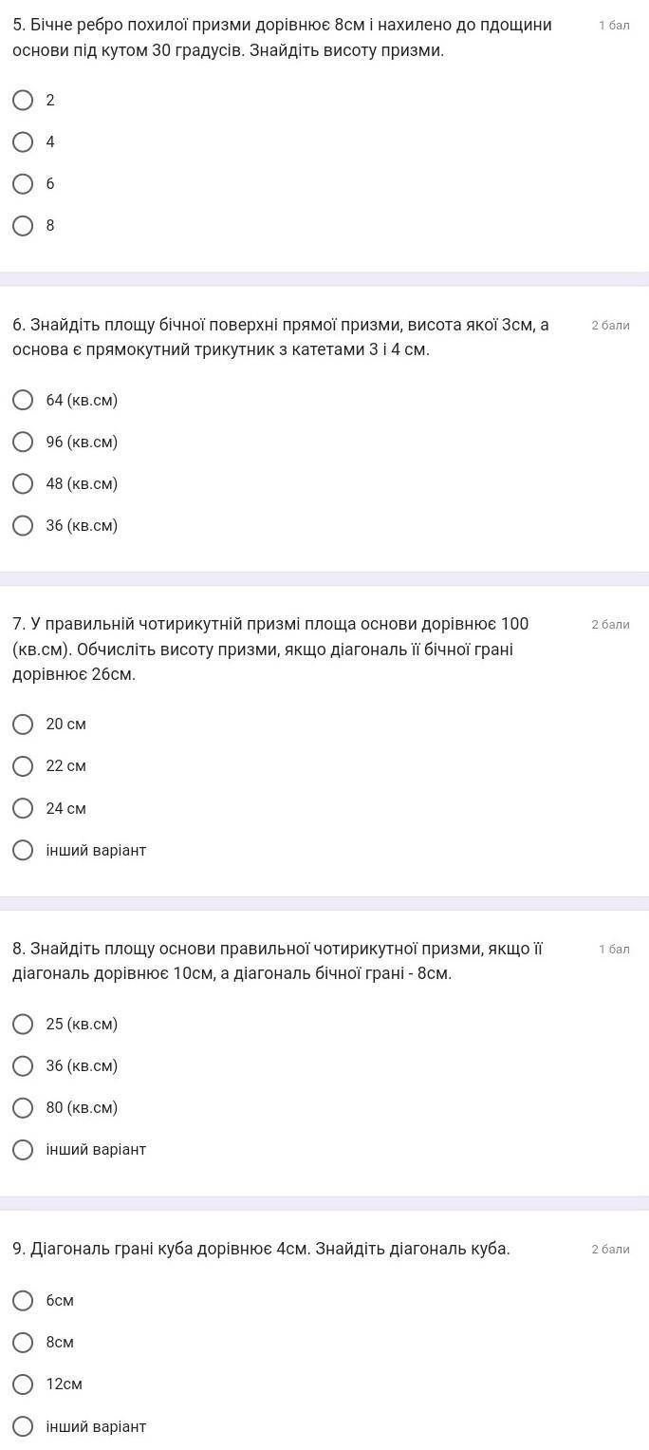Select answer 2 for question 5

(x=23, y=100)
